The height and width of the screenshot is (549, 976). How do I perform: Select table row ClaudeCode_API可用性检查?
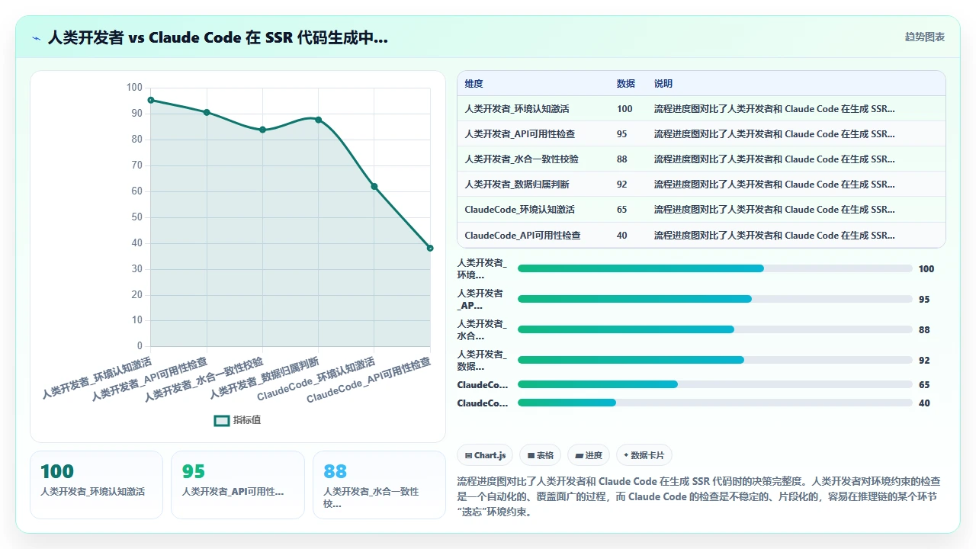[x=701, y=235]
